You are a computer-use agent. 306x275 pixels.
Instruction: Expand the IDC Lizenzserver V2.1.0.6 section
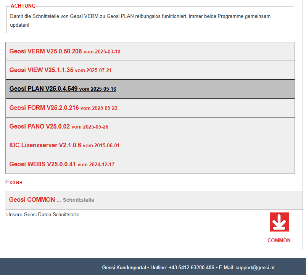coord(150,145)
